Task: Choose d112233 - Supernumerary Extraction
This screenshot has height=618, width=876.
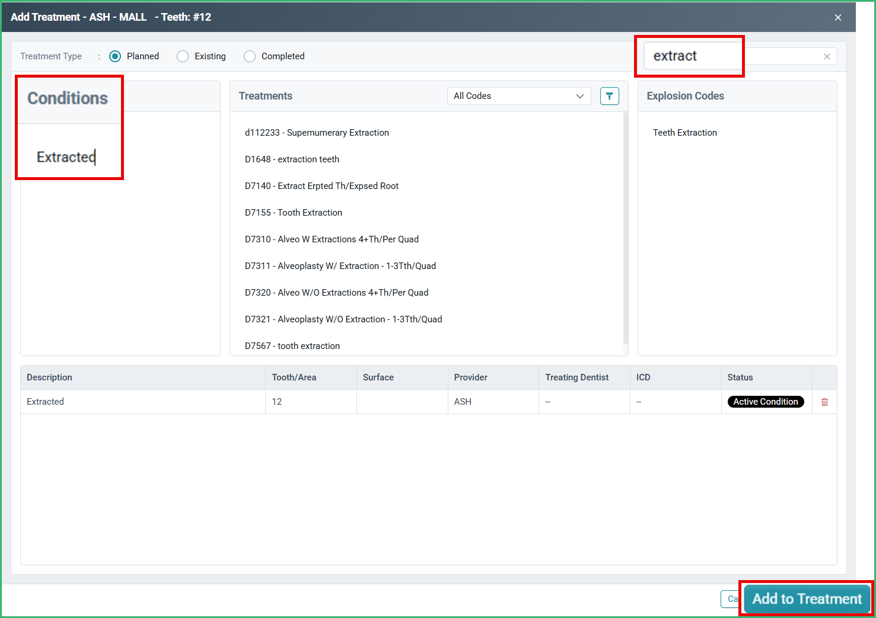Action: [317, 133]
